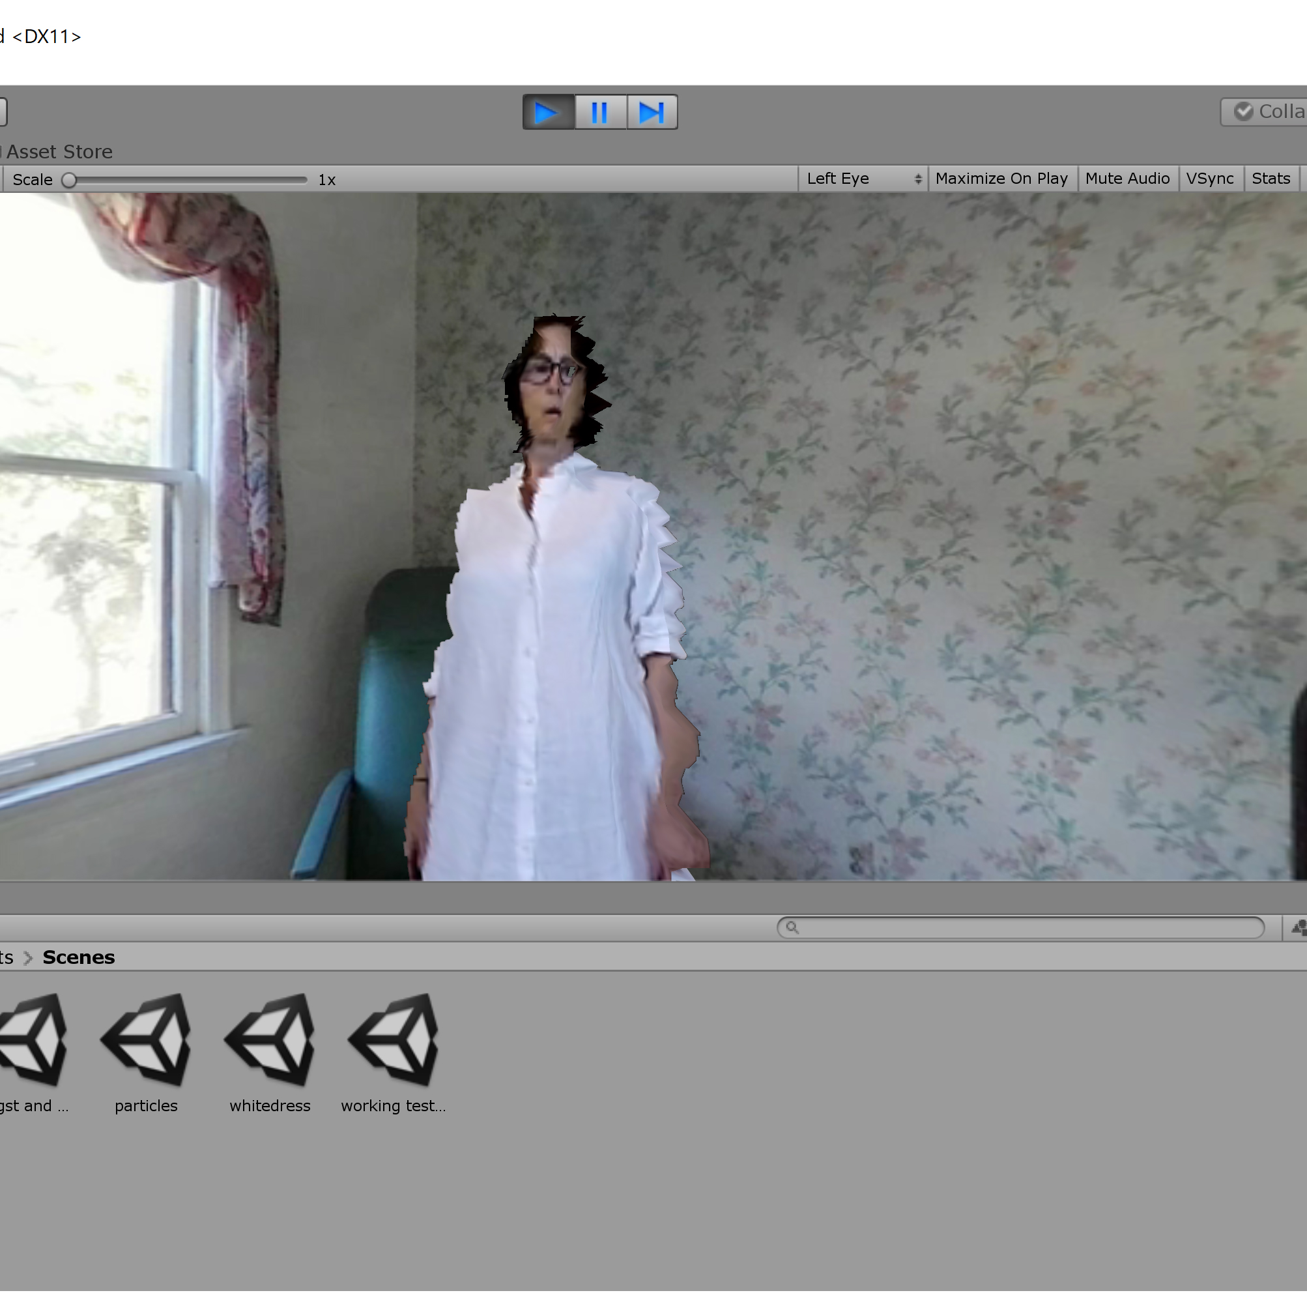The height and width of the screenshot is (1308, 1307).
Task: Select the scene icon labeled 'gst and ...'
Action: tap(33, 1039)
